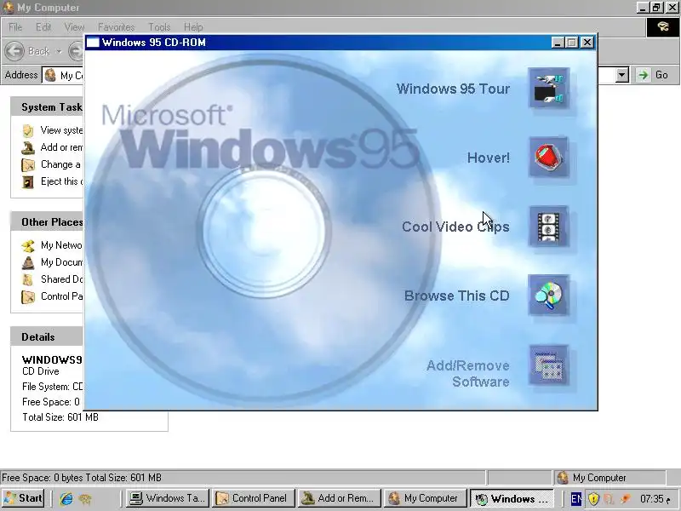The width and height of the screenshot is (681, 511).
Task: Launch the Windows 95 Tour icon
Action: tap(548, 89)
